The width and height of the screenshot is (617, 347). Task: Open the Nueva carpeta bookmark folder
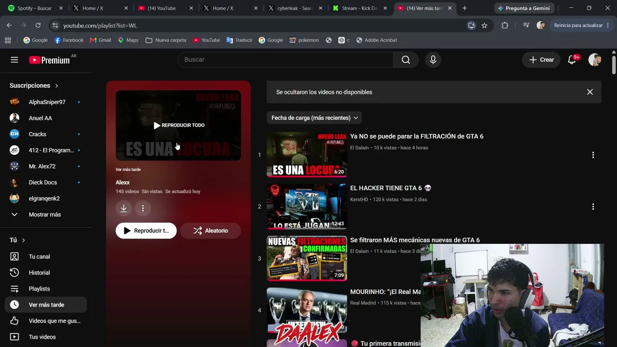click(x=166, y=40)
